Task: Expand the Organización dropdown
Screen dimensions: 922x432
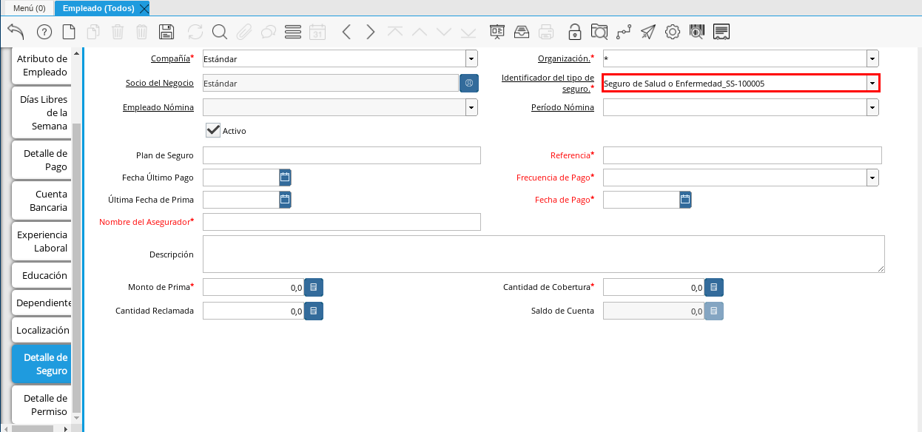Action: tap(872, 58)
